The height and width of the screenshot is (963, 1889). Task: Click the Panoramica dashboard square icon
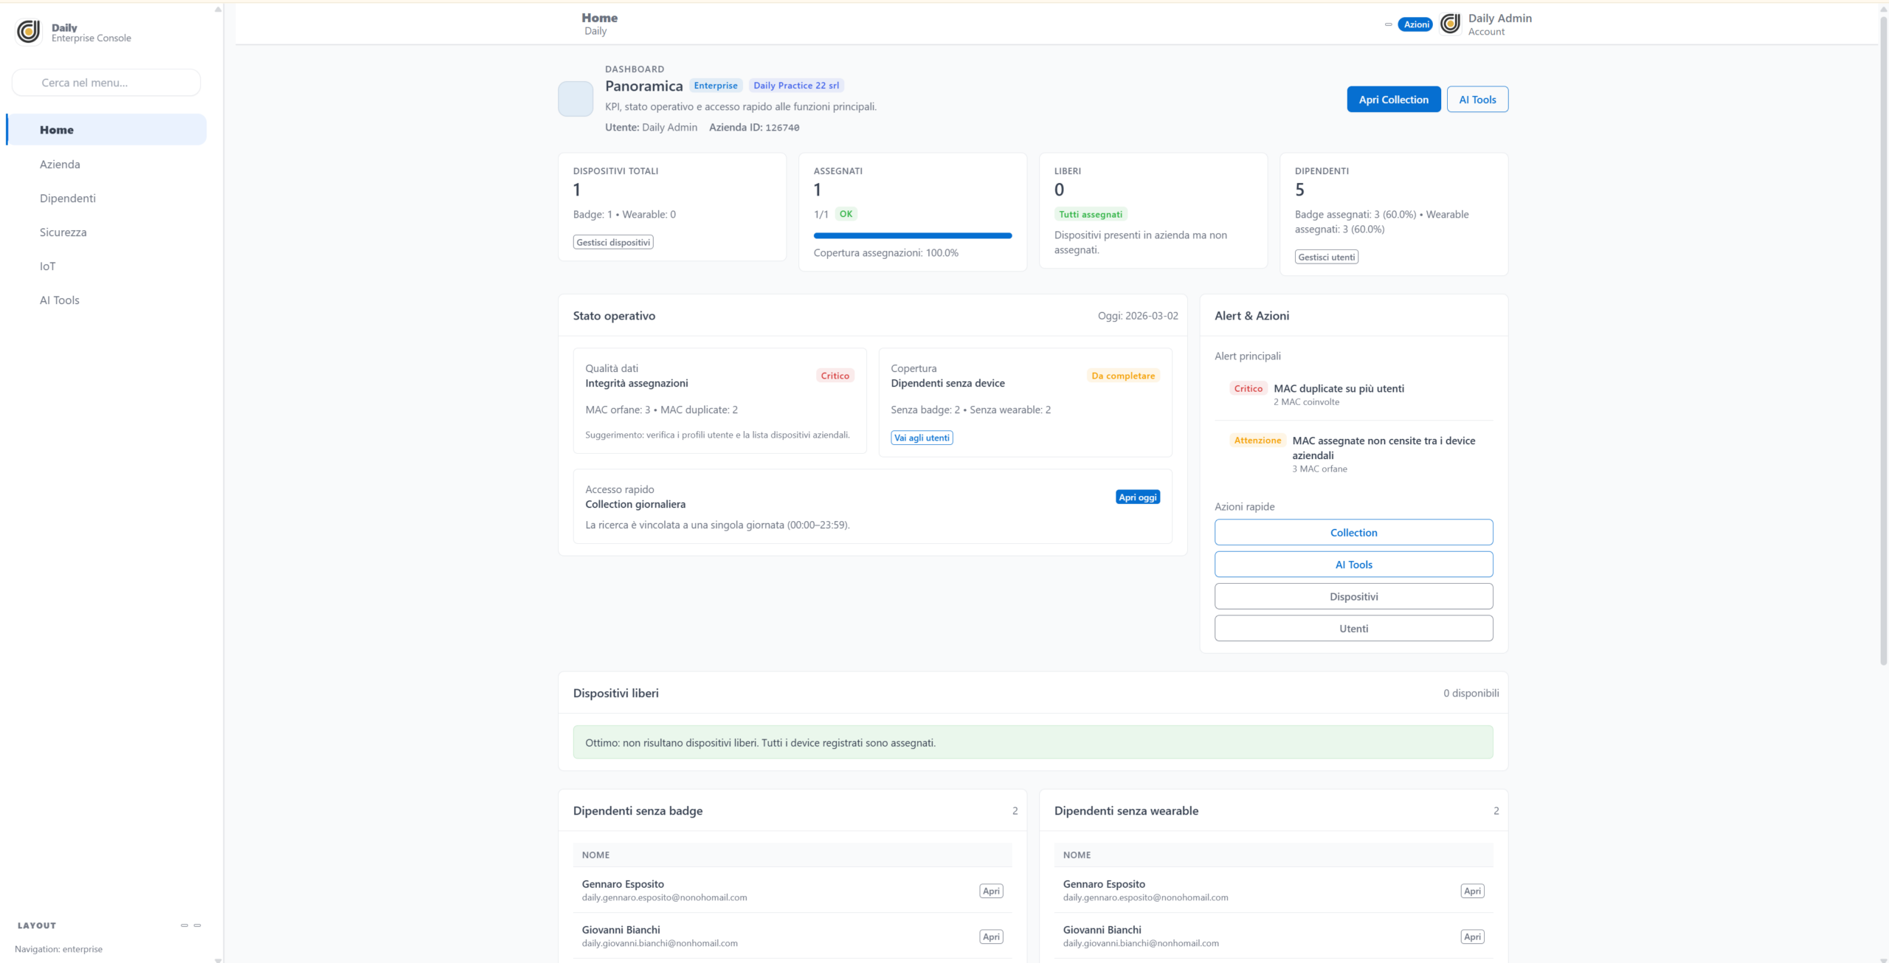(576, 99)
